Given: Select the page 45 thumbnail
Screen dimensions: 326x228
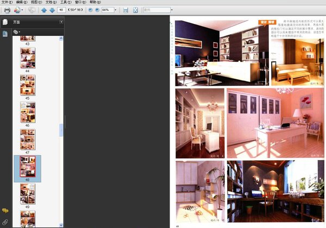Looking at the screenshot, I should (28, 85).
